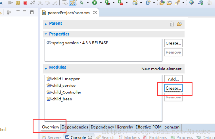The width and height of the screenshot is (215, 139).
Task: Click grey toolbar icon in left view
Action: pos(9,12)
